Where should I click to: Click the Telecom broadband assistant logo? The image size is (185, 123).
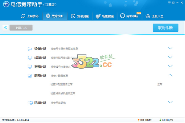[6, 4]
